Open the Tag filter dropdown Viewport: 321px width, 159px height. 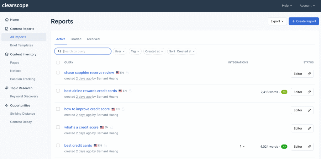click(135, 51)
